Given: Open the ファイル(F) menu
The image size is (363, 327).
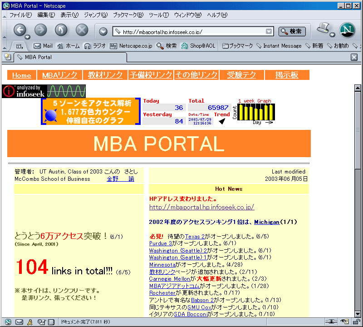Looking at the screenshot, I should pos(20,15).
